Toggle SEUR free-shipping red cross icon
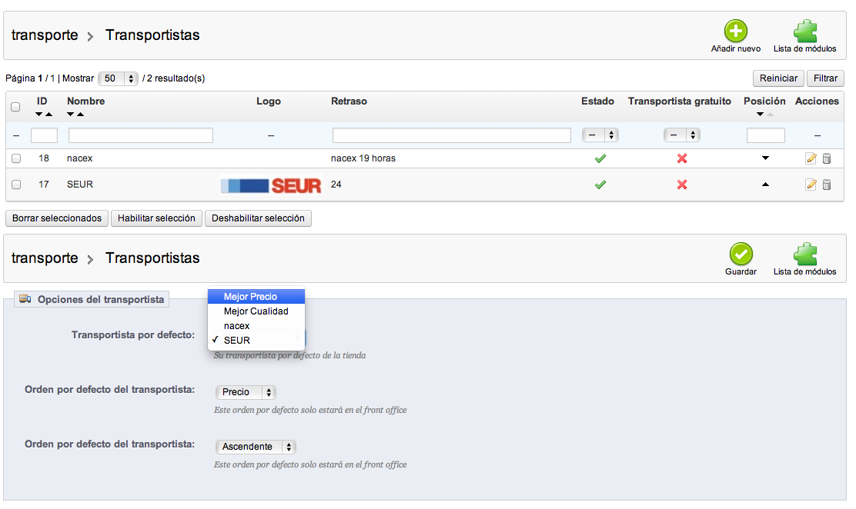 pos(681,185)
